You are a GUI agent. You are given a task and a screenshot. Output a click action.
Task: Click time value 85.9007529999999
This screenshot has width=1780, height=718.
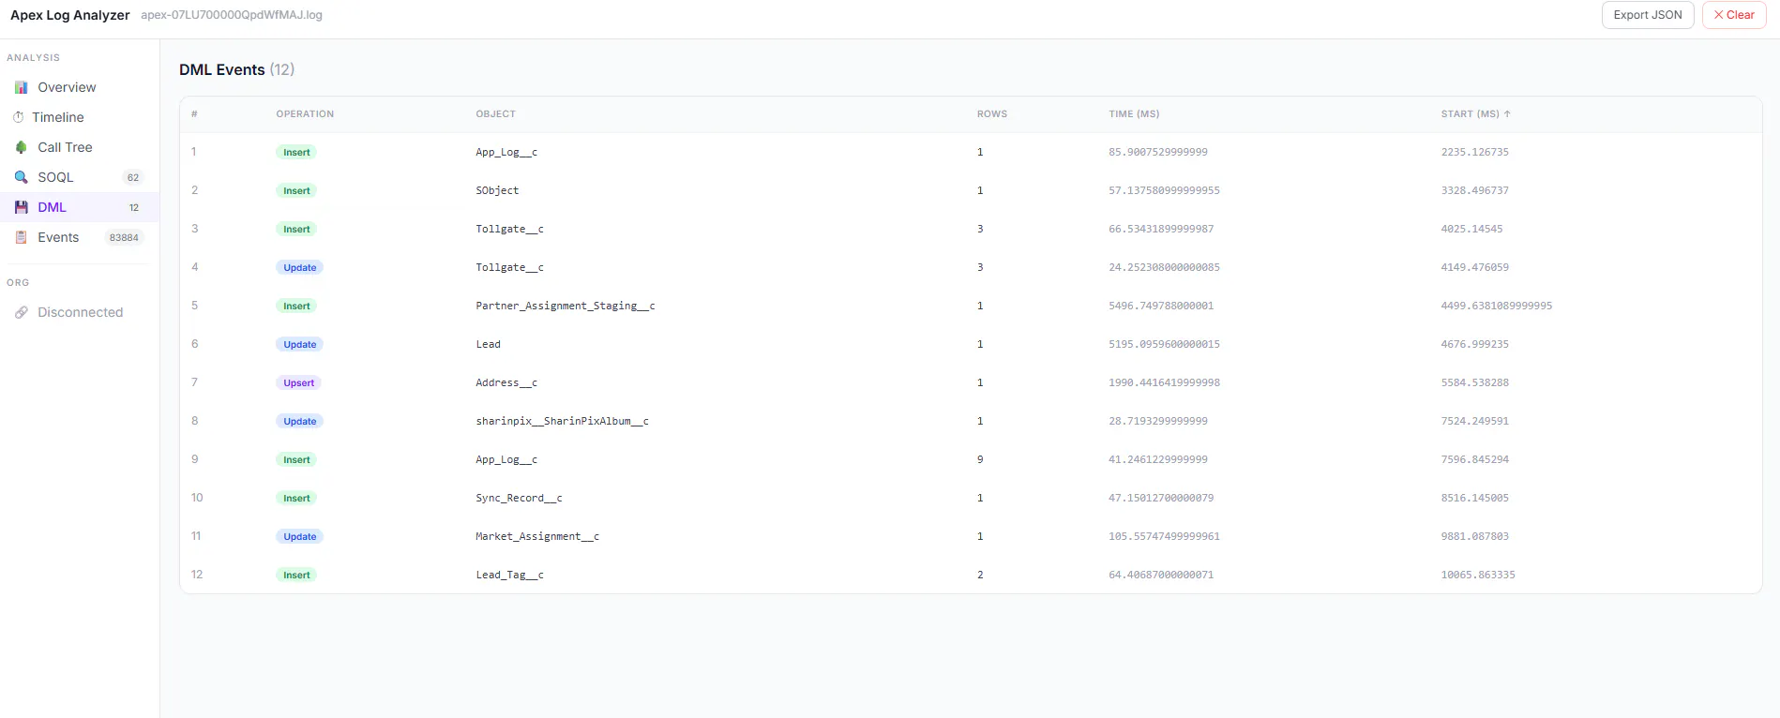coord(1158,152)
